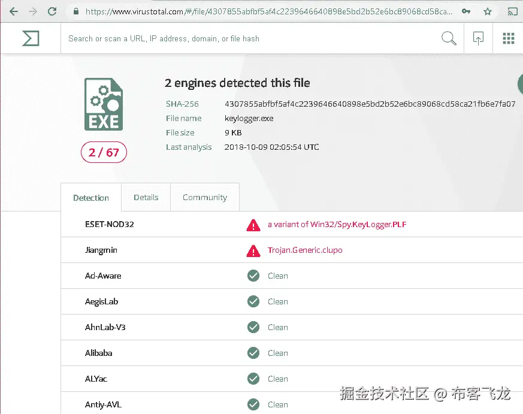Click green checkmark for Antiy-AVL
The image size is (523, 414).
tap(253, 404)
